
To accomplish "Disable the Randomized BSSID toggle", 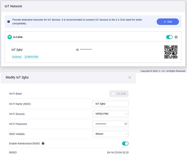I will point(125,143).
